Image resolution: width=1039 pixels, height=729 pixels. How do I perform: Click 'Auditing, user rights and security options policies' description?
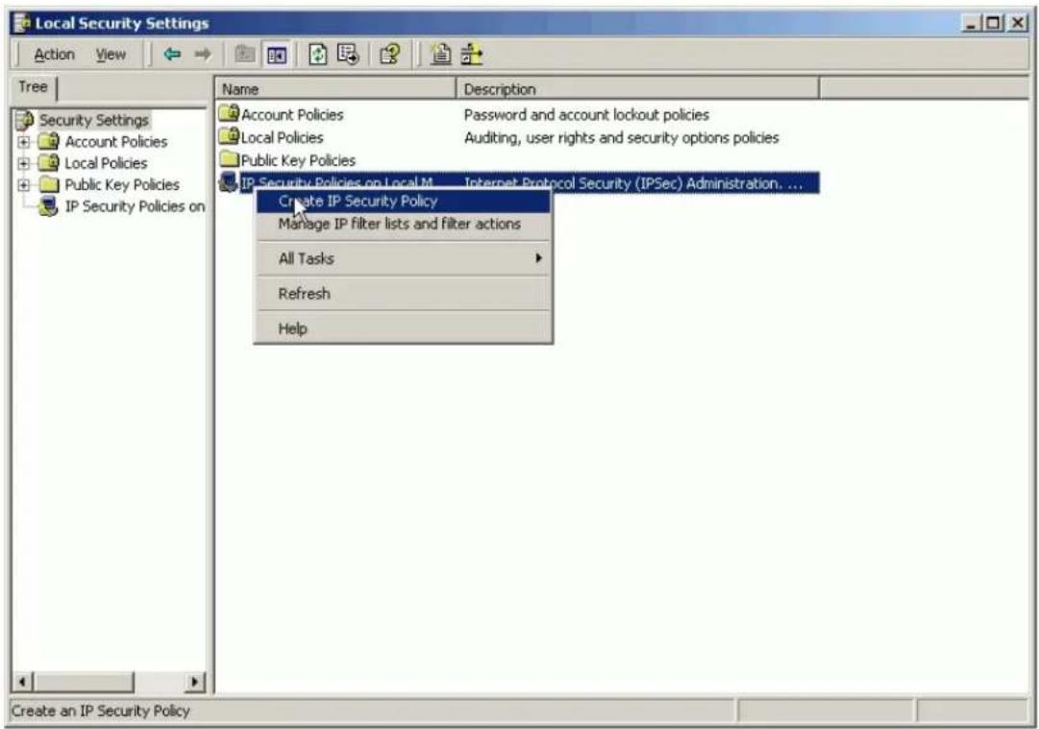(x=622, y=137)
